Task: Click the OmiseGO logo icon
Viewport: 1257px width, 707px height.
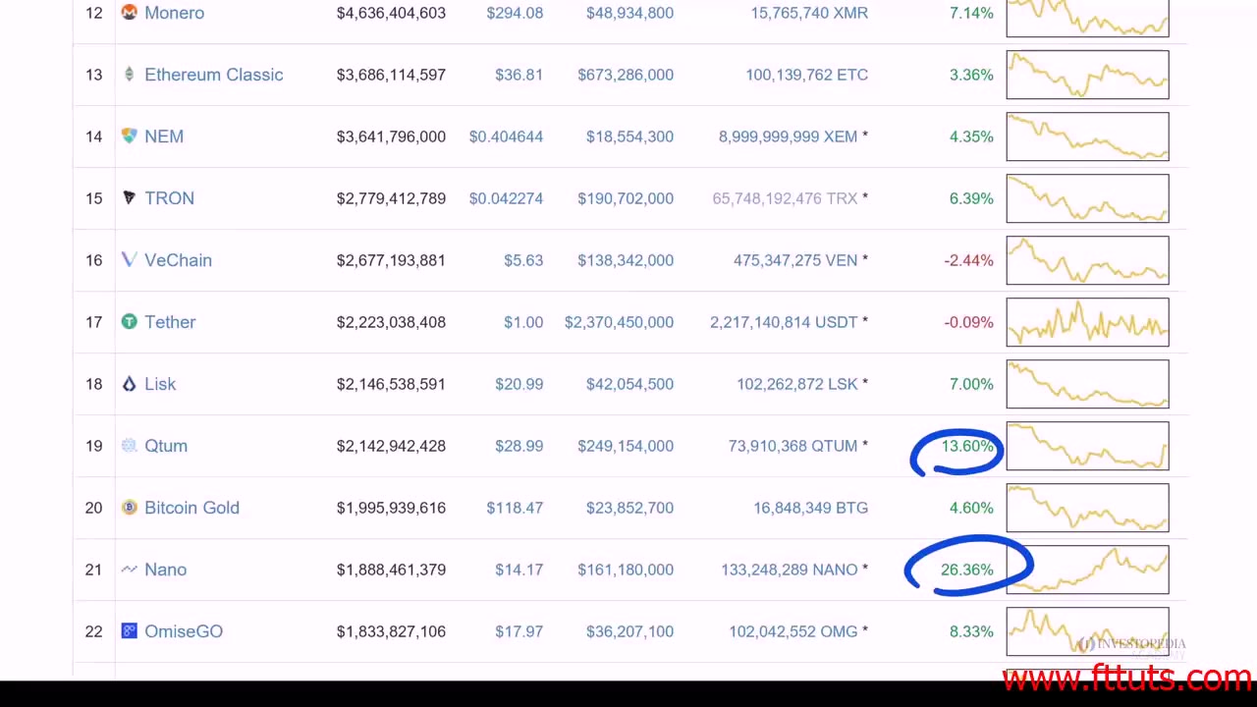Action: 129,631
